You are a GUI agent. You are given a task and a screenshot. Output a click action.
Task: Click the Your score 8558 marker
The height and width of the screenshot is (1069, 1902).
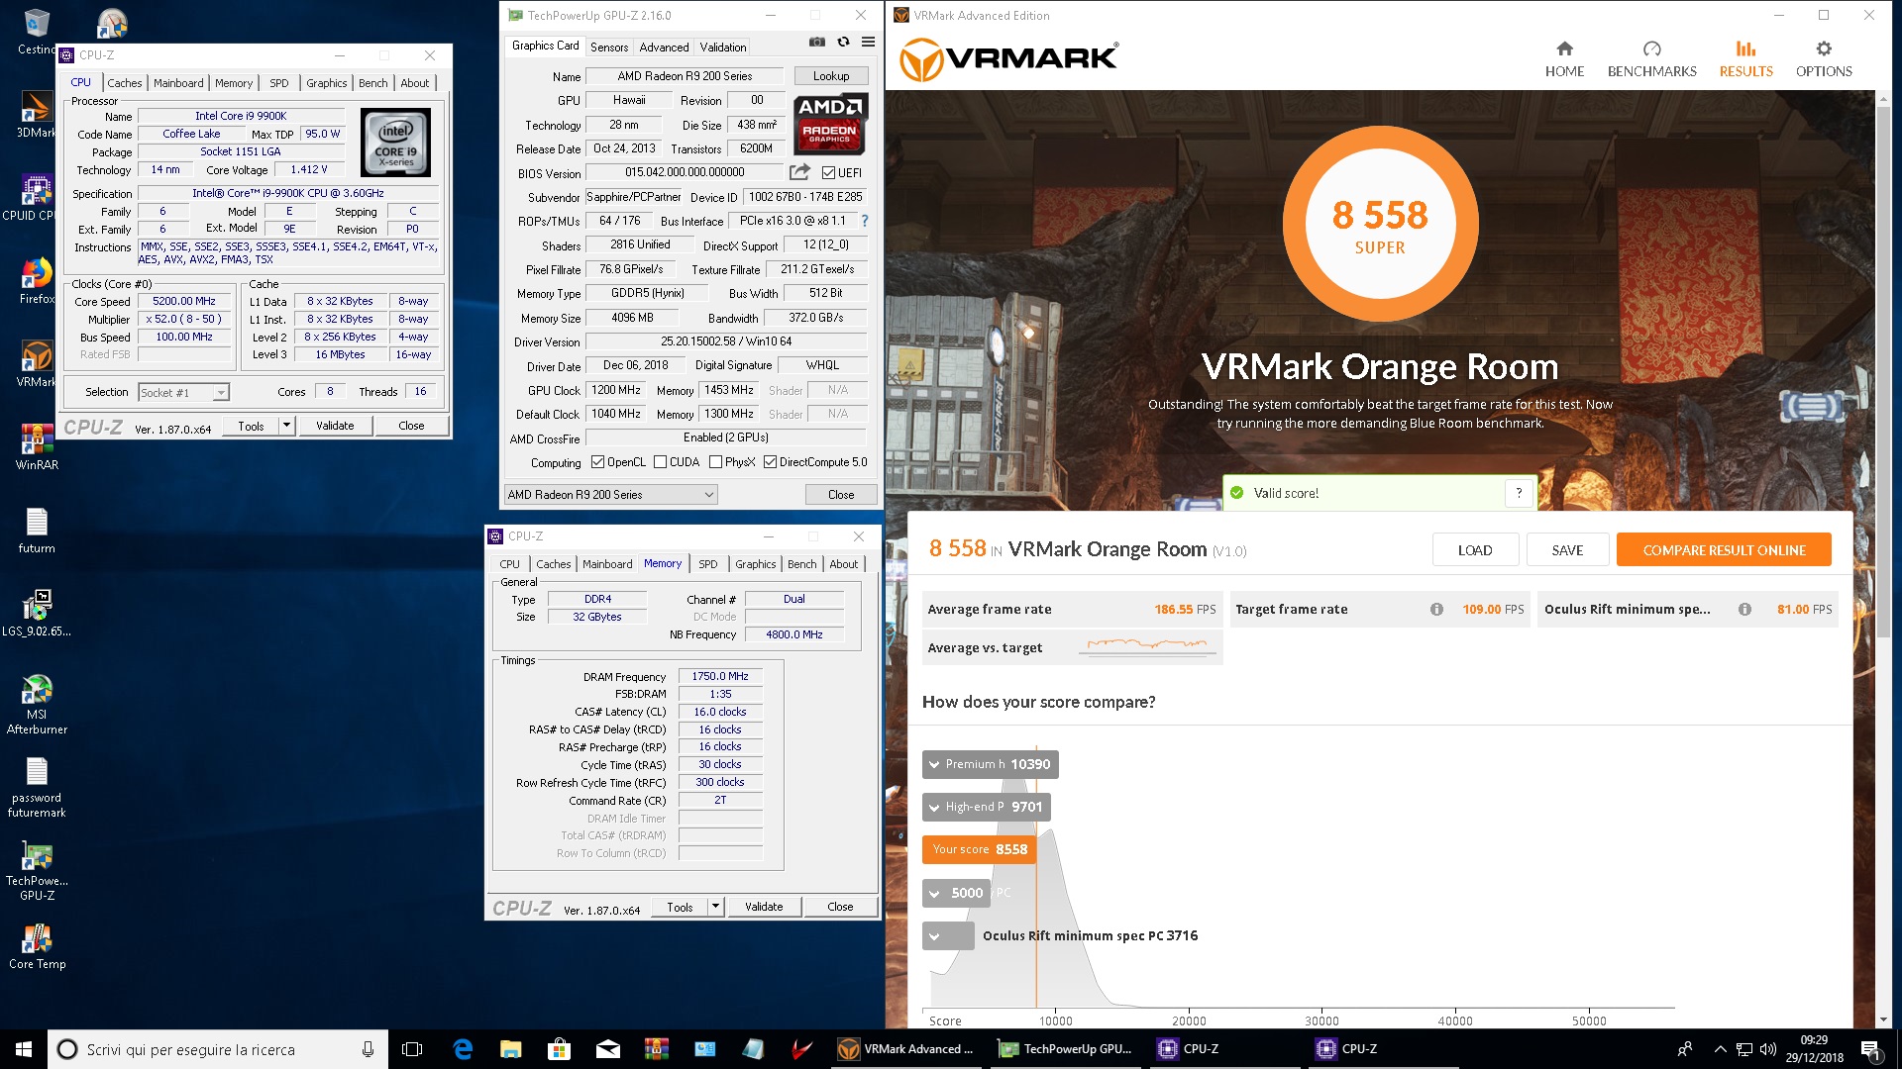click(x=979, y=849)
